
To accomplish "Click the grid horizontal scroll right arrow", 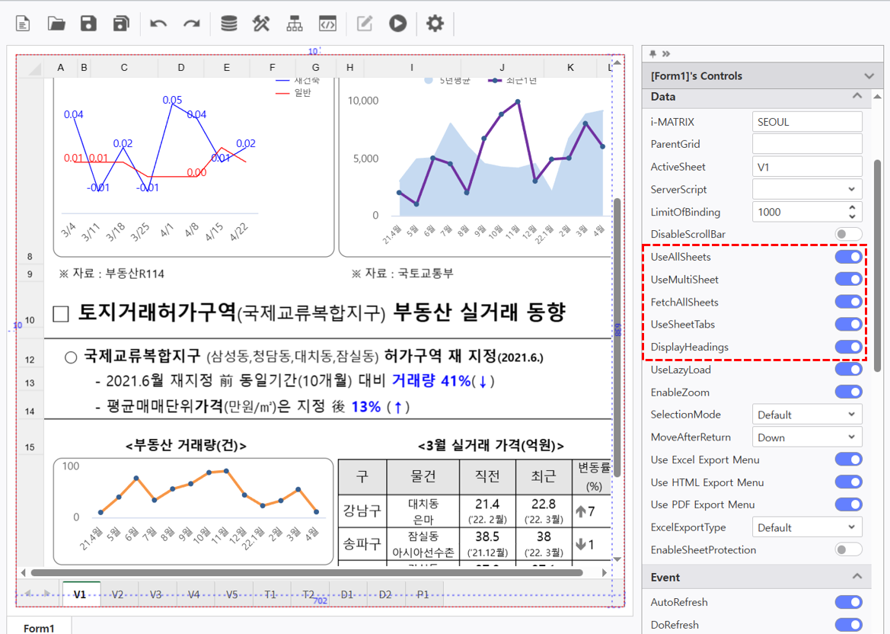I will pyautogui.click(x=604, y=572).
